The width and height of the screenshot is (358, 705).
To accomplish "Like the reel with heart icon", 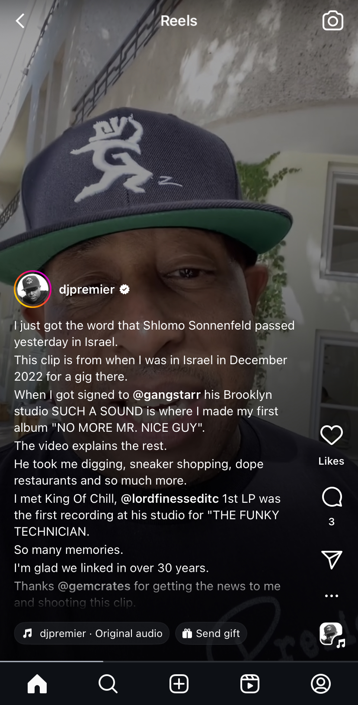I will [x=332, y=435].
